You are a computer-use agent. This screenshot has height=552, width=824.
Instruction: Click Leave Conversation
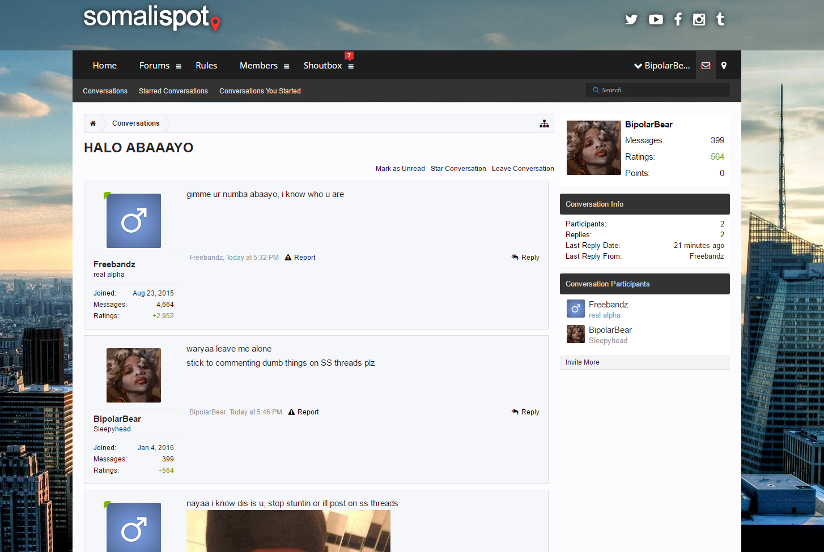(x=523, y=169)
